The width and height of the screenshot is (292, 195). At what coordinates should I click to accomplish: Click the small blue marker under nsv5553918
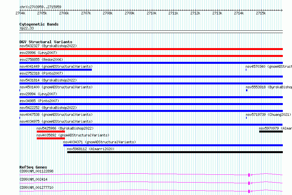click(x=247, y=90)
